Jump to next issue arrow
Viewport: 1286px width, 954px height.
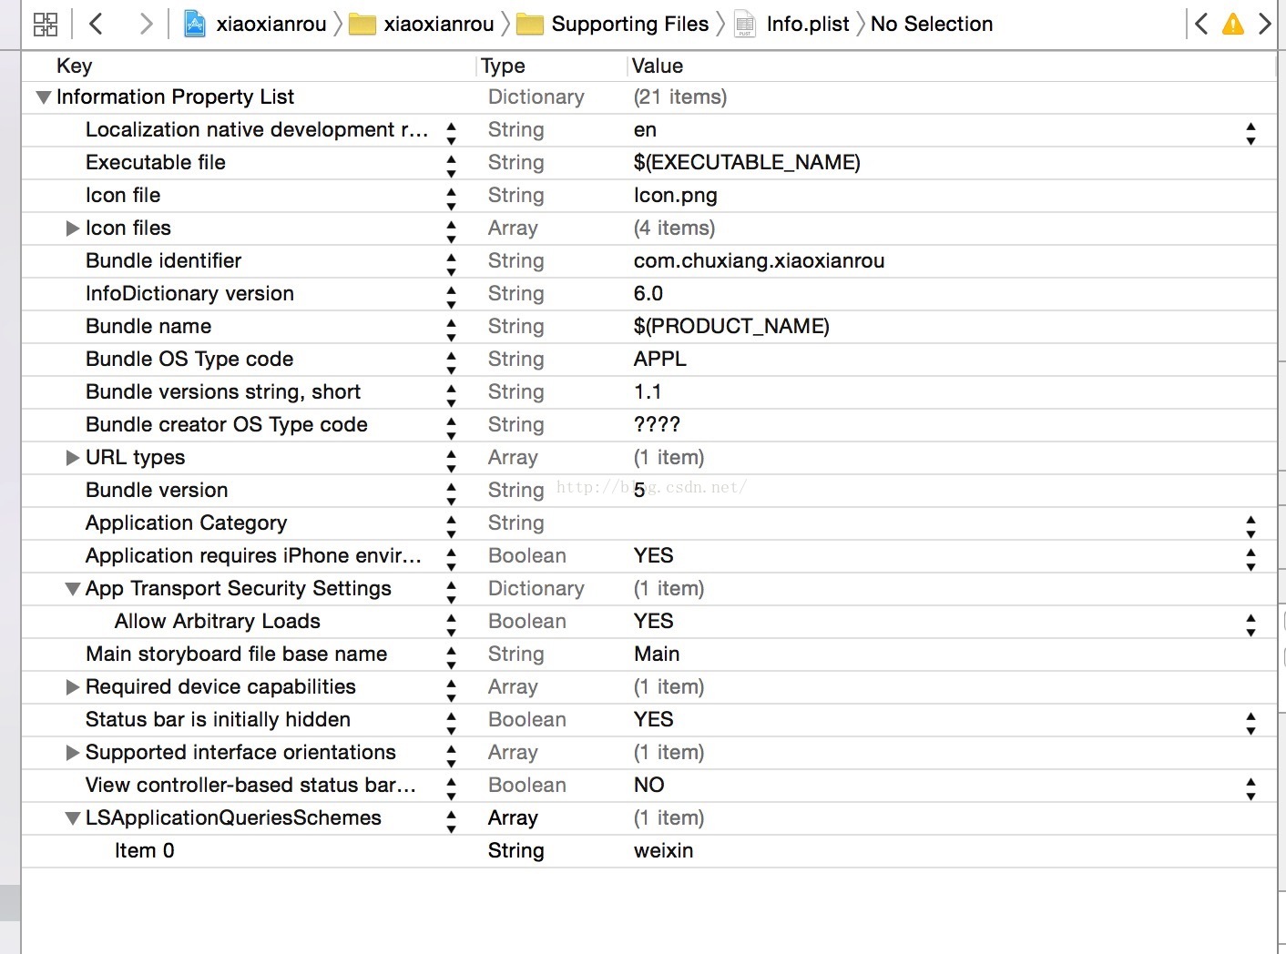[x=1265, y=24]
